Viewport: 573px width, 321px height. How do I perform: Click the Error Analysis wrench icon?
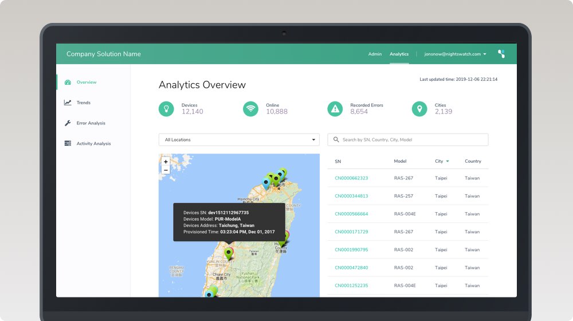[68, 123]
